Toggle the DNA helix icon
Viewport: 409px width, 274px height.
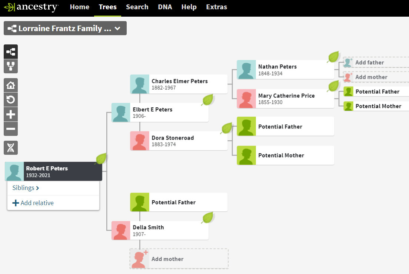click(x=11, y=148)
